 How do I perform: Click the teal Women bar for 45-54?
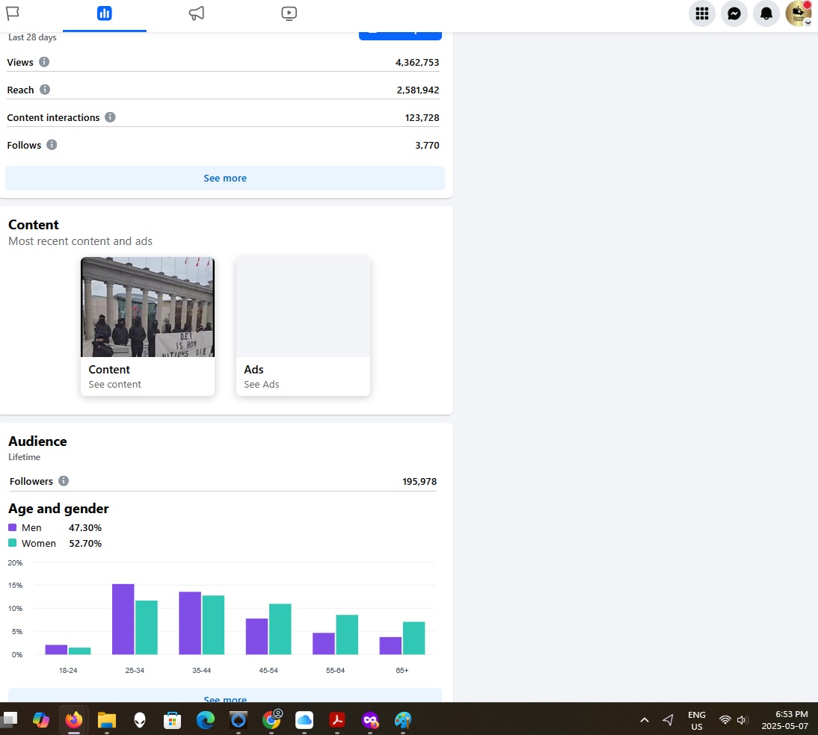(280, 629)
